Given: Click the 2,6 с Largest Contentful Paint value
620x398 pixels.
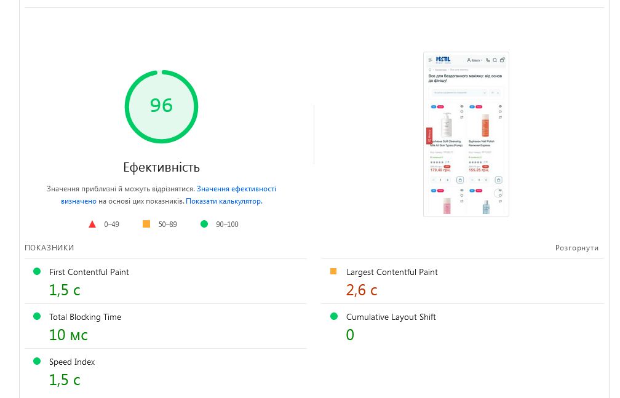Looking at the screenshot, I should [x=362, y=290].
